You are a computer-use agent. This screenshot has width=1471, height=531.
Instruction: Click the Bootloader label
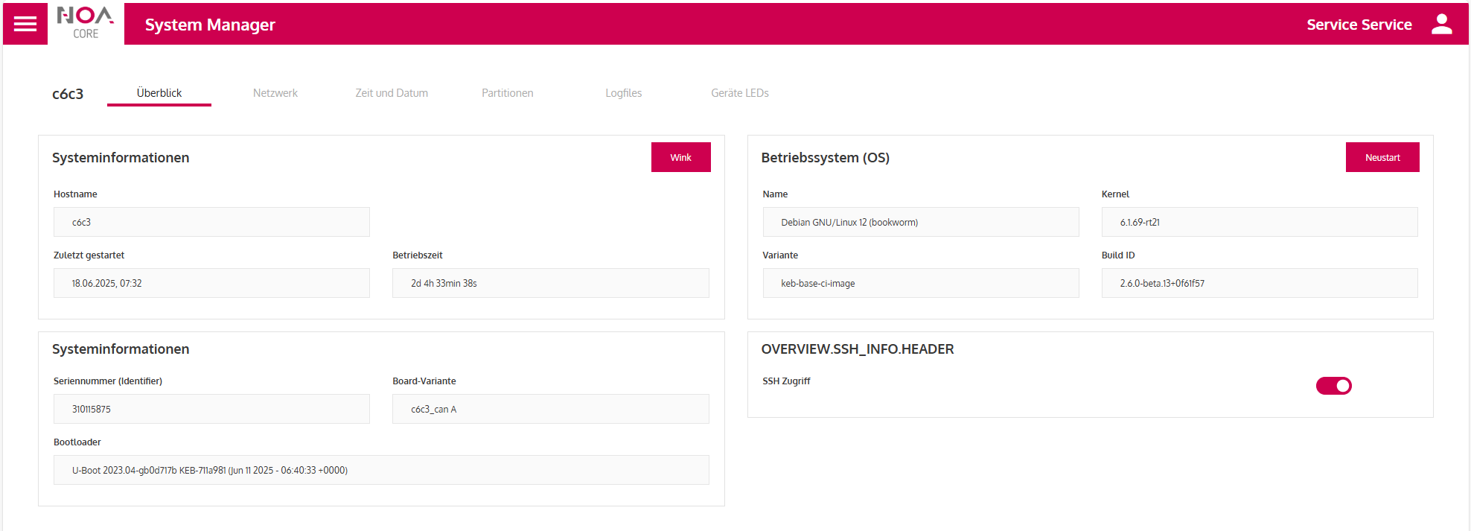(77, 442)
